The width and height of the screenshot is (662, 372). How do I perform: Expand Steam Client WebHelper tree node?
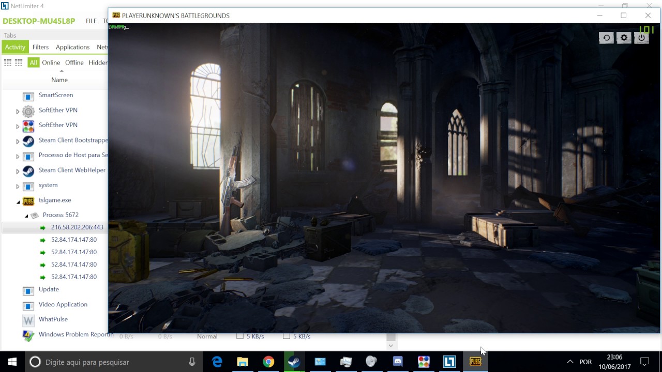point(18,172)
